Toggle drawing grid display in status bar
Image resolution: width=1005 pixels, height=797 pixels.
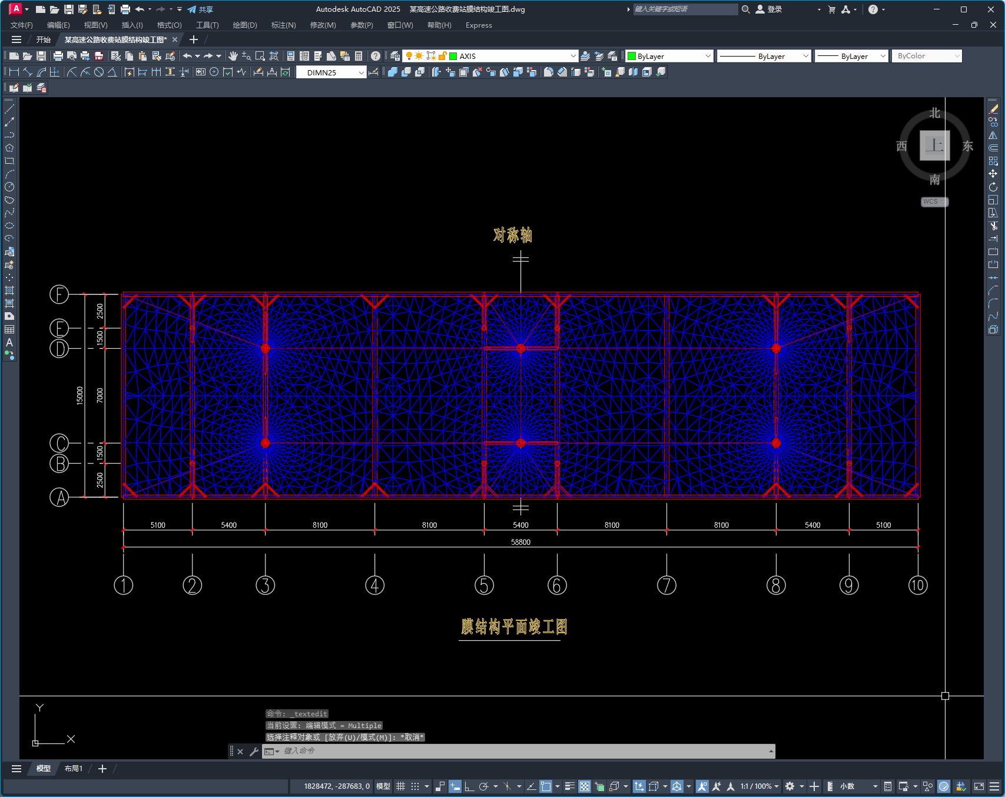(x=400, y=786)
